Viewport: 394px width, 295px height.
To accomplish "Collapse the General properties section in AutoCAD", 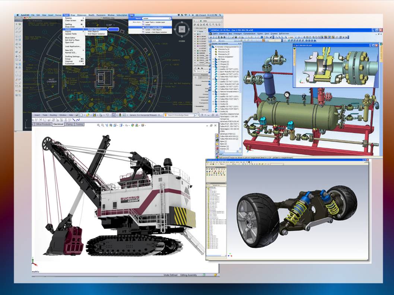I will click(195, 85).
